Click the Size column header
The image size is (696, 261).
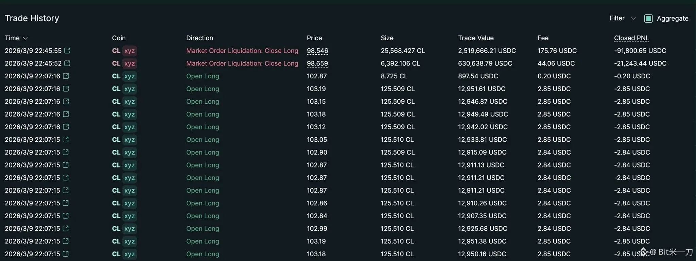click(x=387, y=38)
